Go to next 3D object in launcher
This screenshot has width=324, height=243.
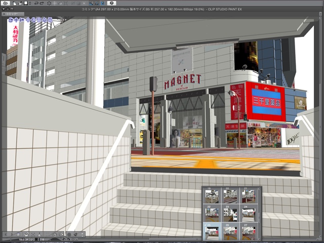(x=12, y=234)
